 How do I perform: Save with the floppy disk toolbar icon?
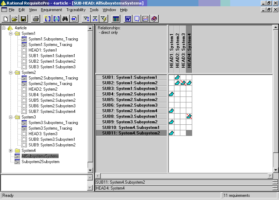pos(23,19)
